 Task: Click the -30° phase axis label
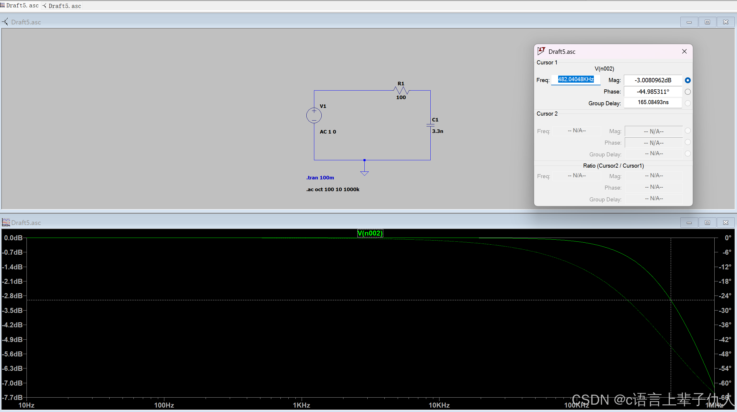tap(725, 311)
